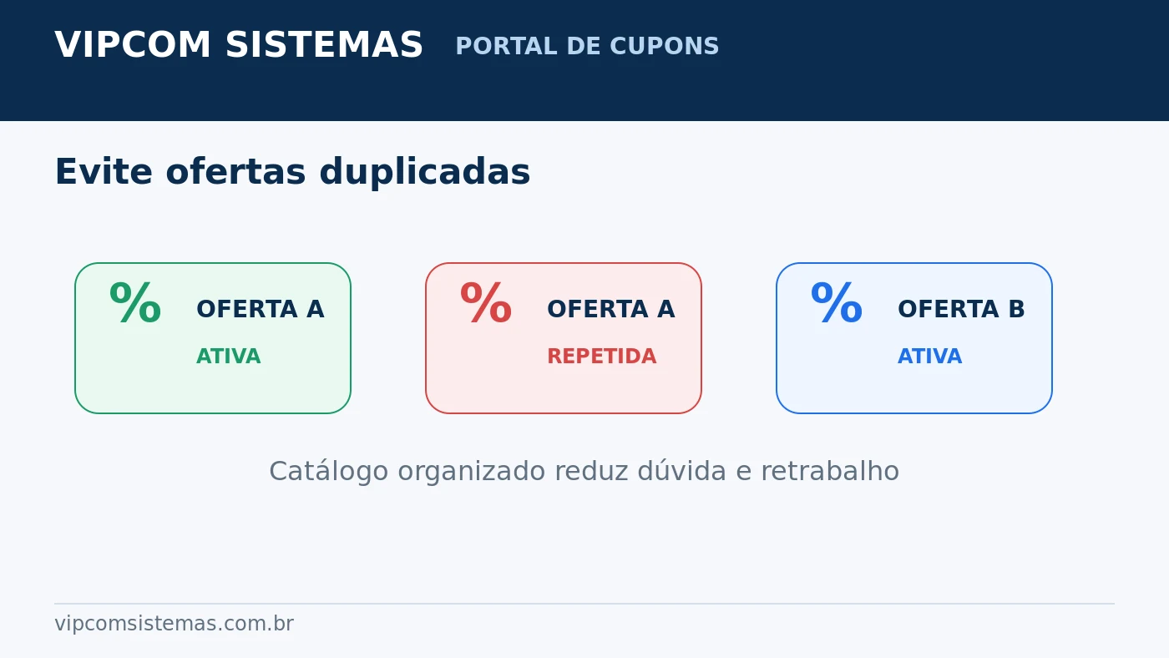This screenshot has height=658, width=1169.
Task: Click the VIPCOM SISTEMAS brand title
Action: tap(239, 46)
